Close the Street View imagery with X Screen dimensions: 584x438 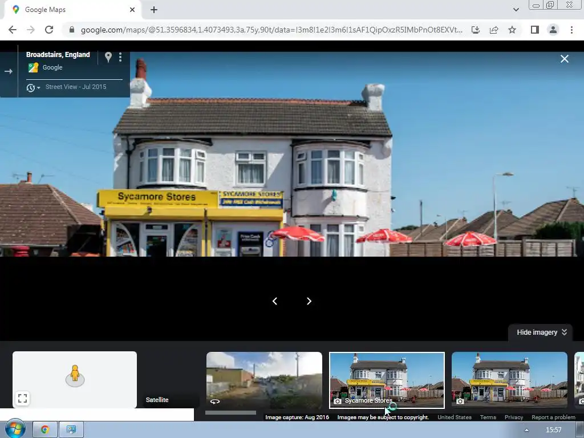[x=565, y=59]
